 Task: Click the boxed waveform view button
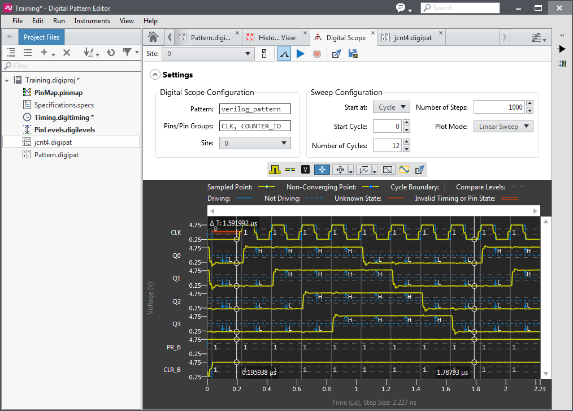coord(387,170)
